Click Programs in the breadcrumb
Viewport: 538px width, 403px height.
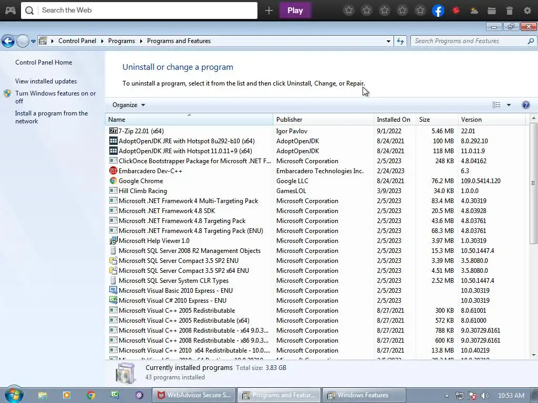click(121, 41)
